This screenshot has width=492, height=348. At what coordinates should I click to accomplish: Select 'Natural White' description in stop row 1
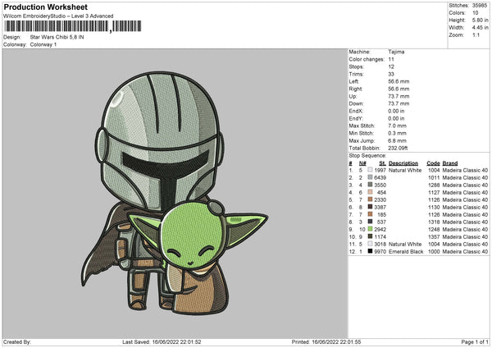tap(405, 170)
